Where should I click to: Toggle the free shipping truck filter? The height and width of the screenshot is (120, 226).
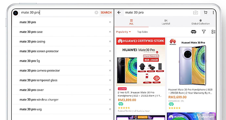193,32
